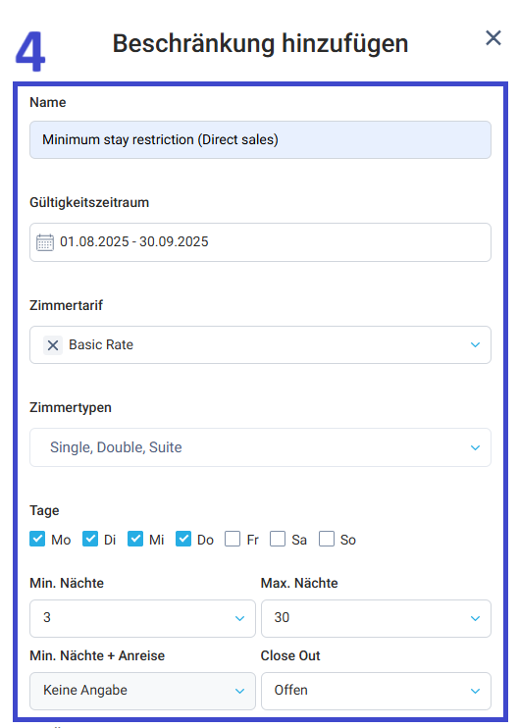Image resolution: width=518 pixels, height=728 pixels.
Task: Expand the Close Out dropdown
Action: 376,691
